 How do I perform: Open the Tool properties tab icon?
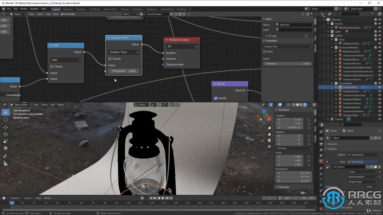[321, 131]
